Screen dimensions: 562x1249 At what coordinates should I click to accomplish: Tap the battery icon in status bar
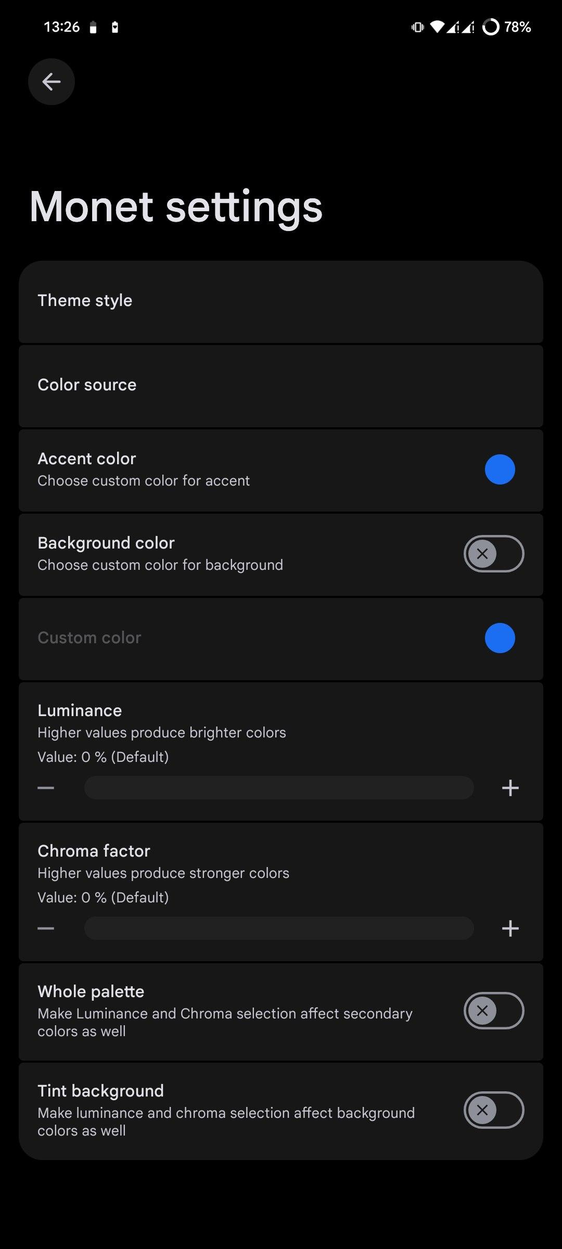[x=490, y=27]
